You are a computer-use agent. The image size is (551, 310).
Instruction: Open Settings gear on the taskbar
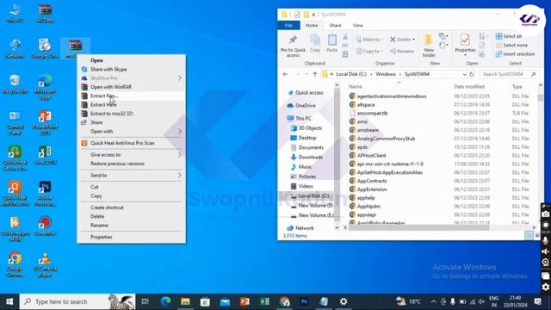click(x=344, y=301)
